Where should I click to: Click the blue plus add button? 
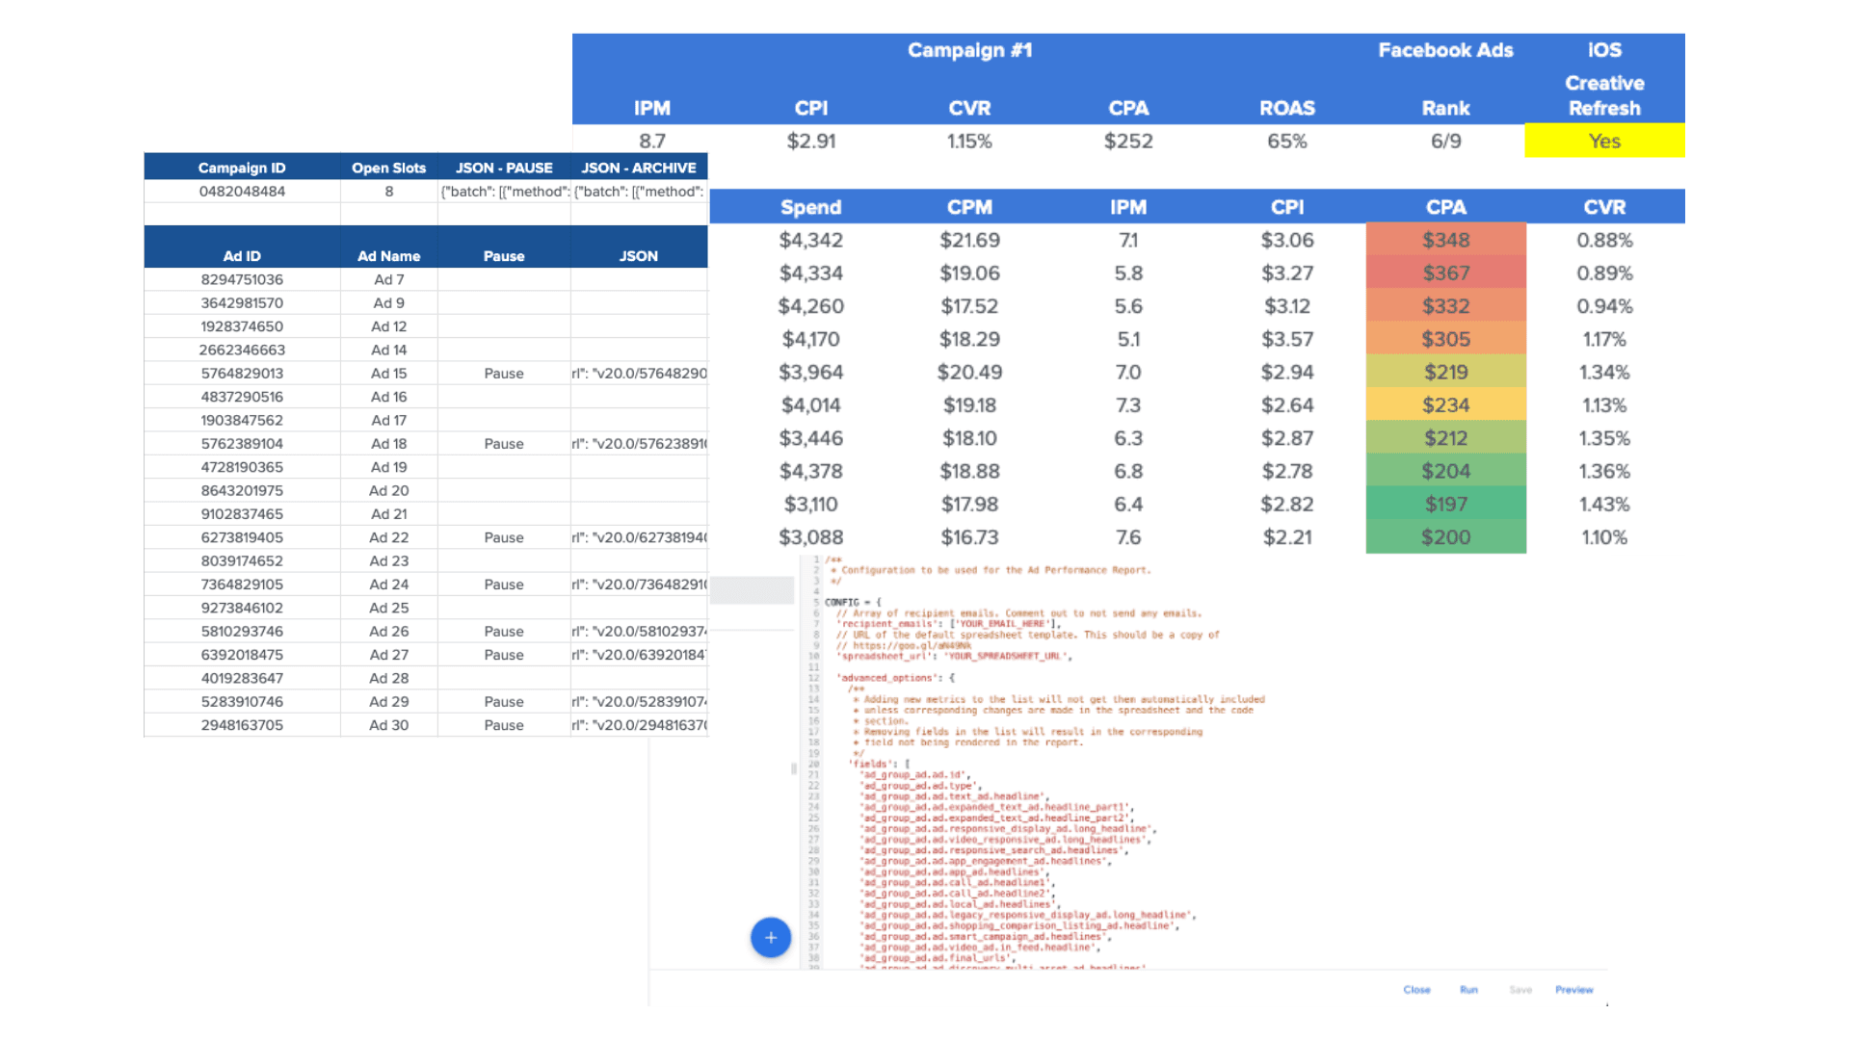770,937
